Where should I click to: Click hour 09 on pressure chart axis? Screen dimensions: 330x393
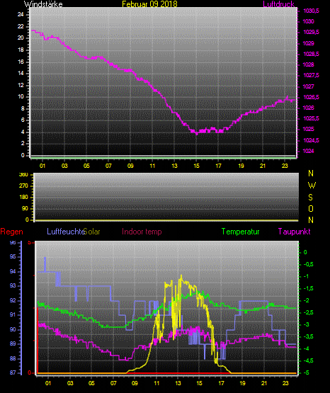[130, 166]
